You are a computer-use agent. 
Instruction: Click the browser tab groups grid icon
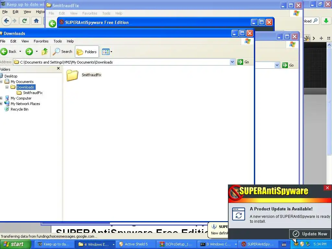pos(329,38)
